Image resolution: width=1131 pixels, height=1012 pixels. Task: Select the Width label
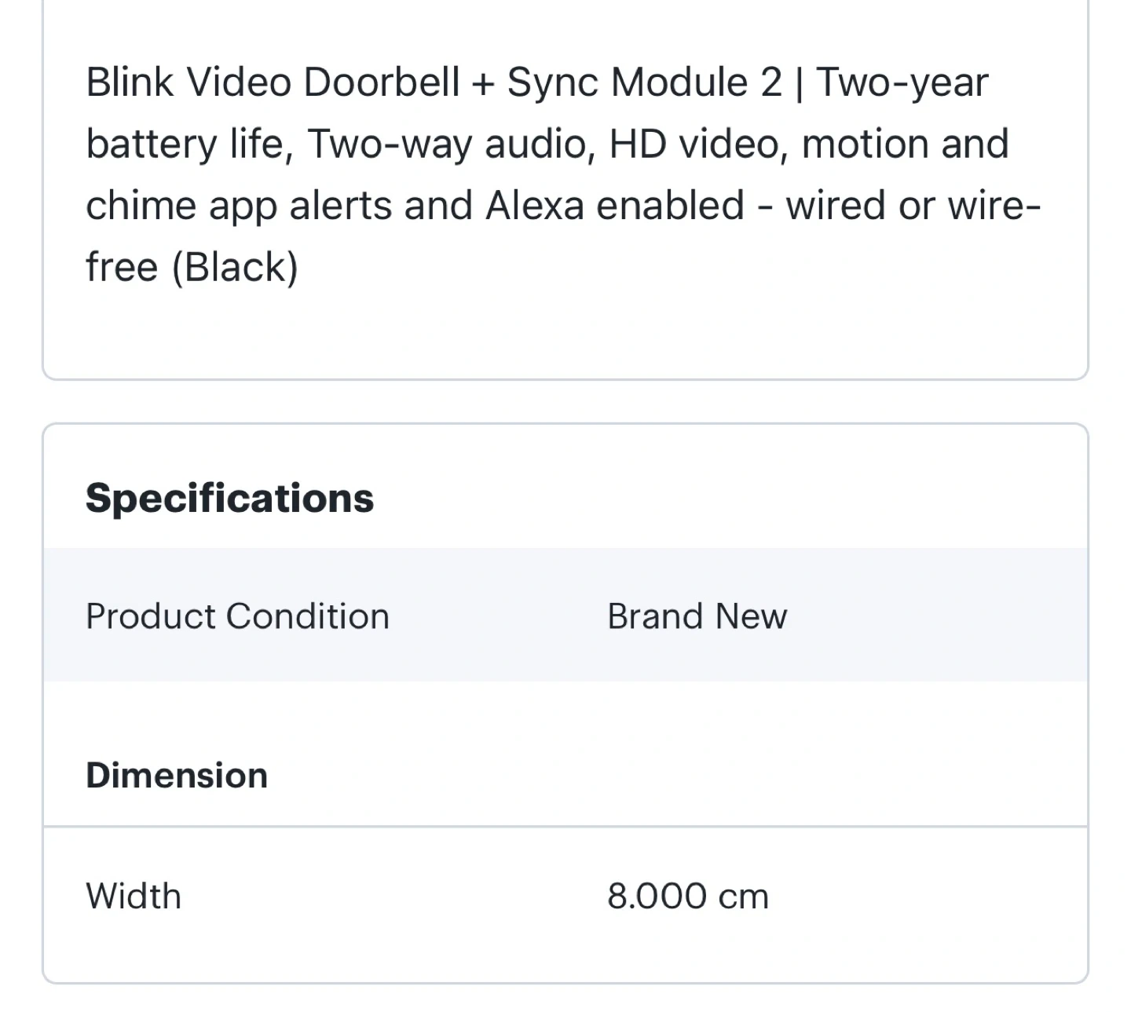click(x=134, y=896)
